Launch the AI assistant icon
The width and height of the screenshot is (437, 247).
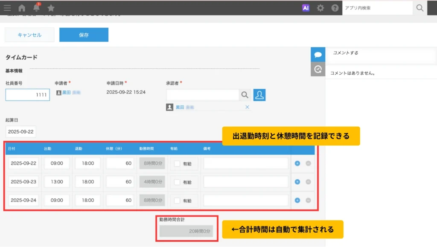coord(306,8)
